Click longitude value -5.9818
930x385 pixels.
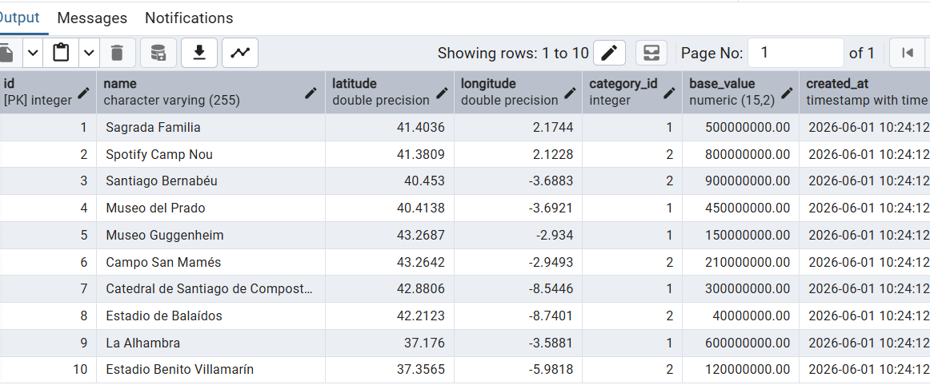[518, 370]
